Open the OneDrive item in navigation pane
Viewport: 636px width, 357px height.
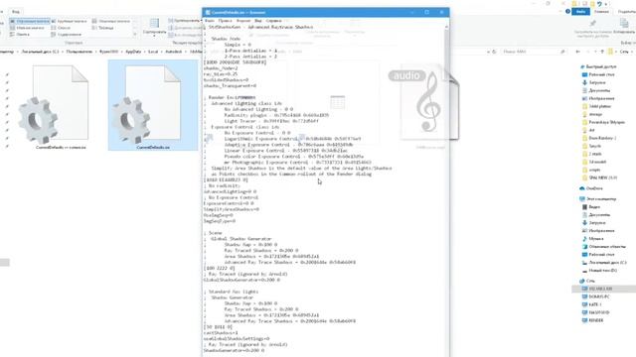click(x=591, y=188)
